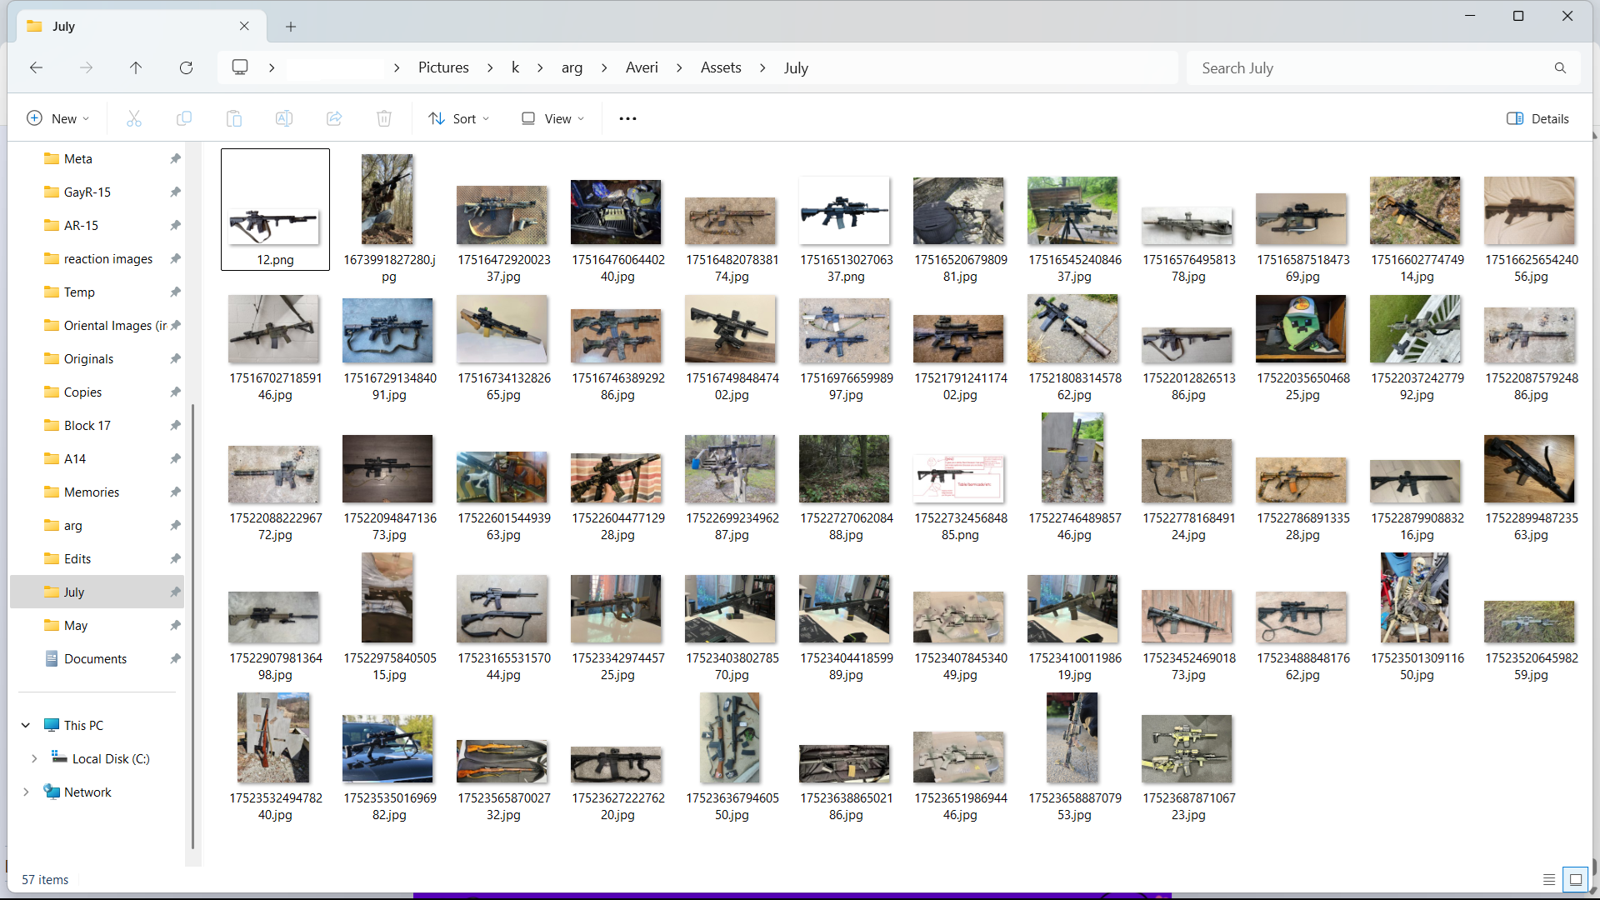Navigate to k breadcrumb
This screenshot has height=900, width=1600.
pyautogui.click(x=515, y=67)
